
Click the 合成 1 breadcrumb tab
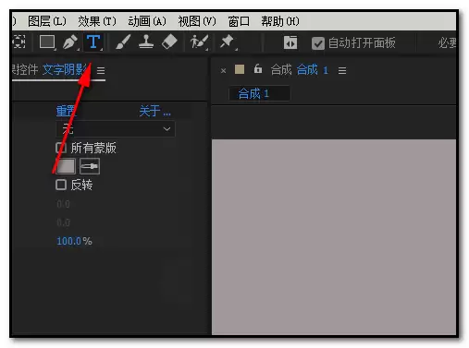pyautogui.click(x=259, y=93)
